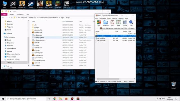This screenshot has width=180, height=101.
Task: Open the GTA San Andreas desktop shortcut
Action: [40, 5]
